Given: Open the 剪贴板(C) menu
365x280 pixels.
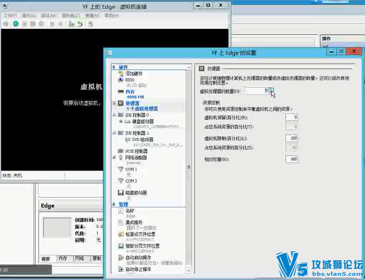Looking at the screenshot, I should click(71, 16).
